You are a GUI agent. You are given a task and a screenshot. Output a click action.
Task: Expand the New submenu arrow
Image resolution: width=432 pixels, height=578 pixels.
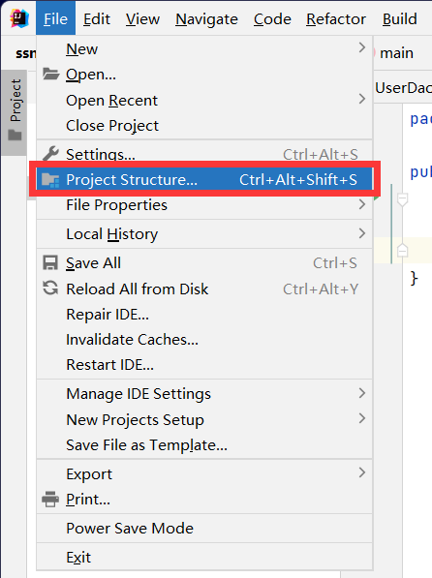tap(362, 47)
